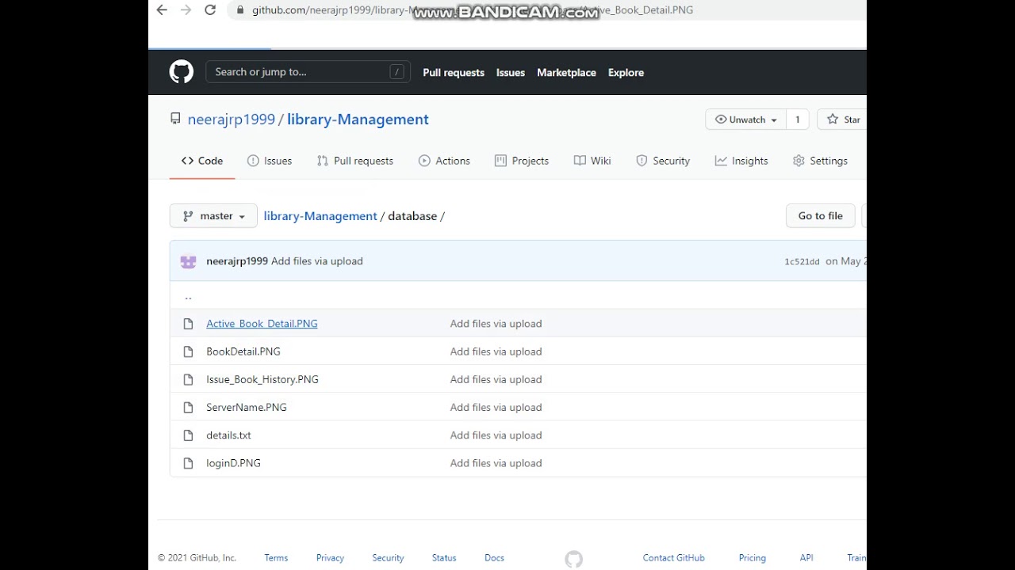
Task: Switch to the repository Pull requests tab
Action: click(x=354, y=161)
